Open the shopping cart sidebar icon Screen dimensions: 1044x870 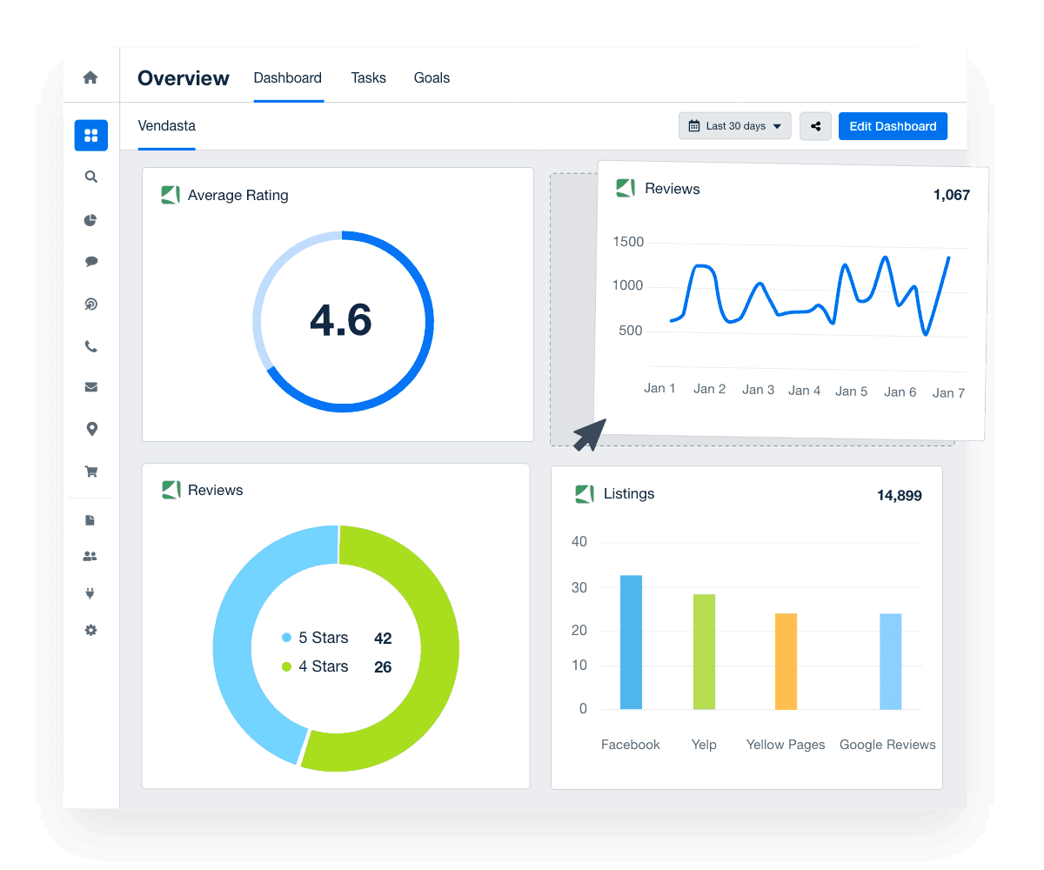[90, 471]
